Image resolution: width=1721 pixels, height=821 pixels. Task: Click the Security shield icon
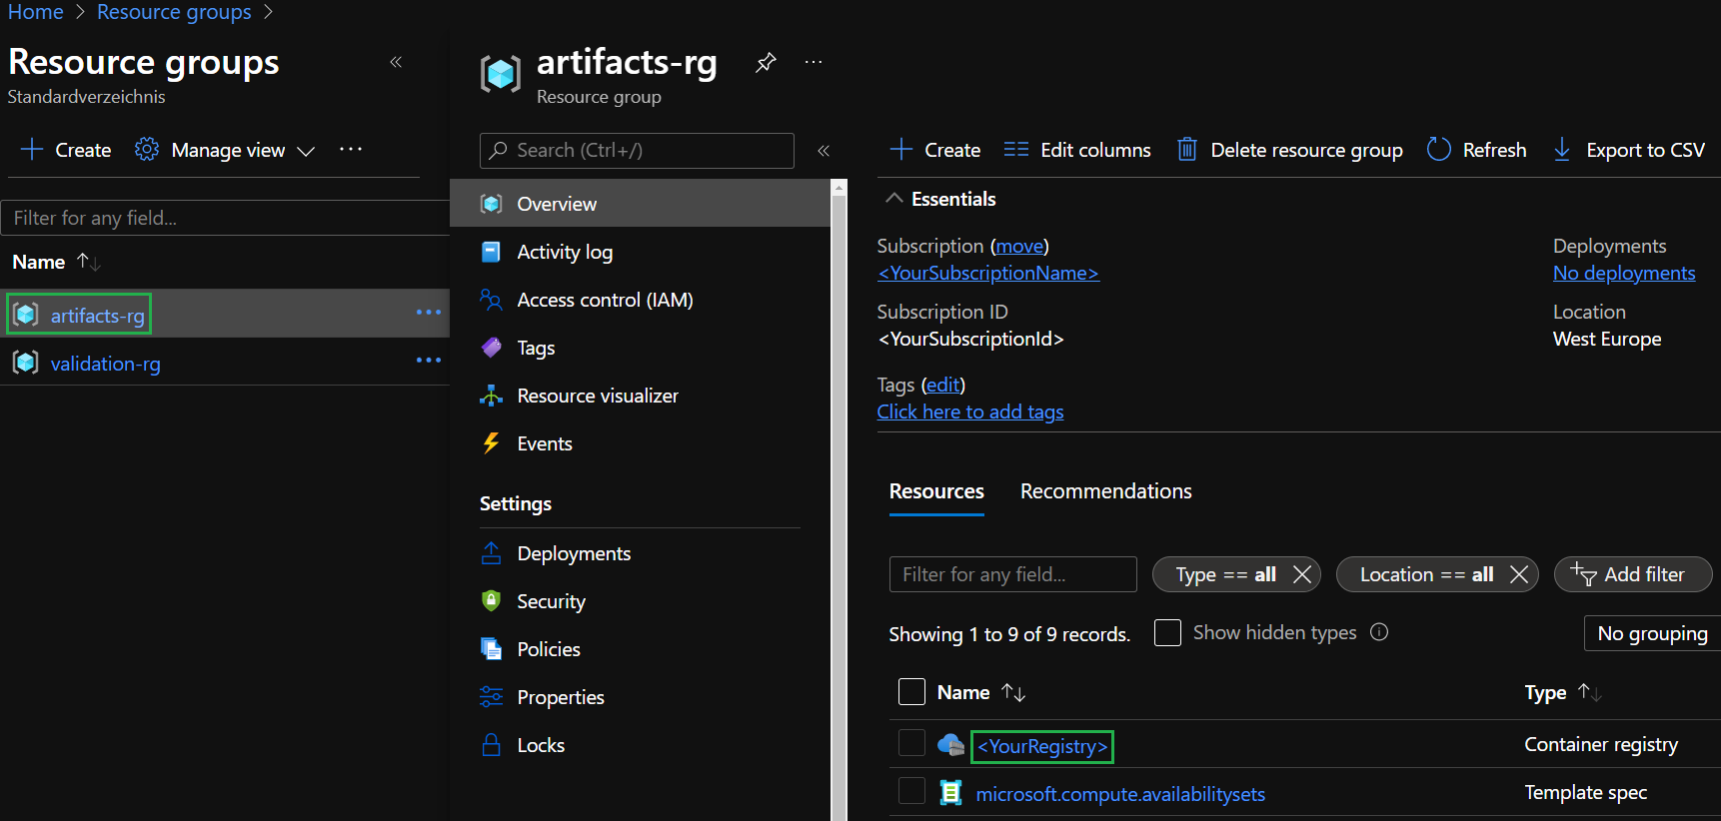[x=491, y=601]
